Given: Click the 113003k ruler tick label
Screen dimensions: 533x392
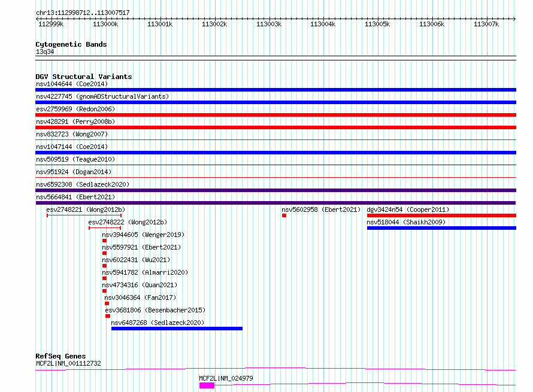Looking at the screenshot, I should coord(268,24).
